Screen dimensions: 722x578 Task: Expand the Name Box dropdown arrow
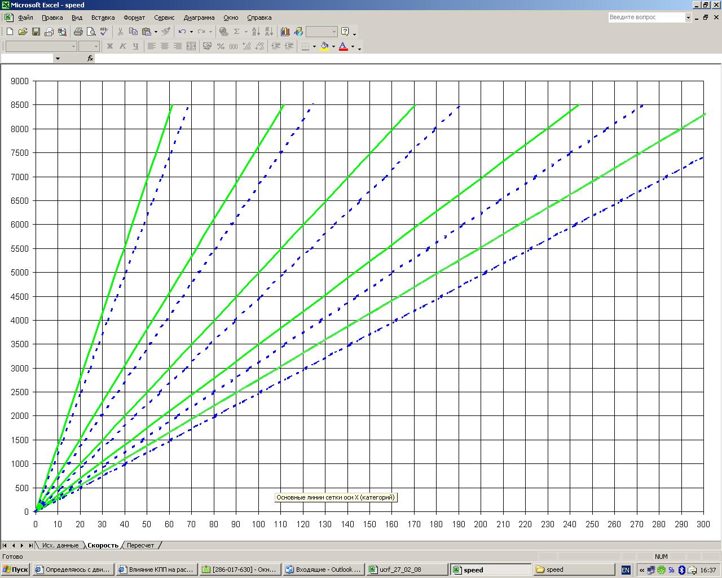pos(57,59)
